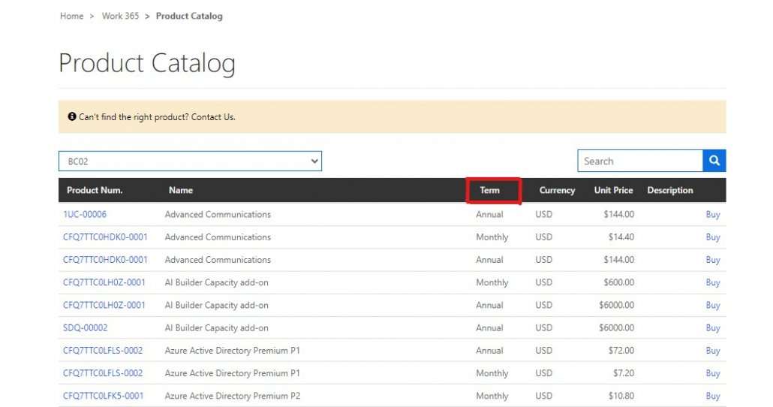Screen dimensions: 773x407
Task: Go to Home breadcrumb link
Action: [72, 16]
